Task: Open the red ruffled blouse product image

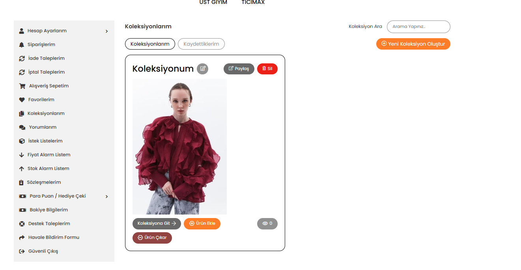Action: pos(179,146)
